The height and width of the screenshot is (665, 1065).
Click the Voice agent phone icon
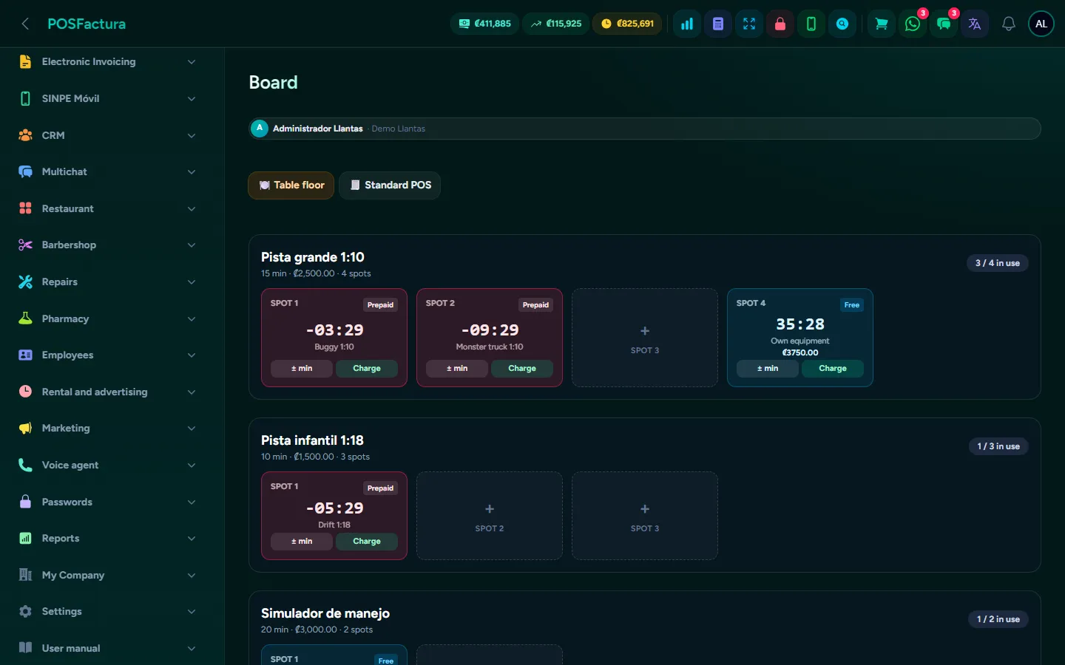(25, 465)
